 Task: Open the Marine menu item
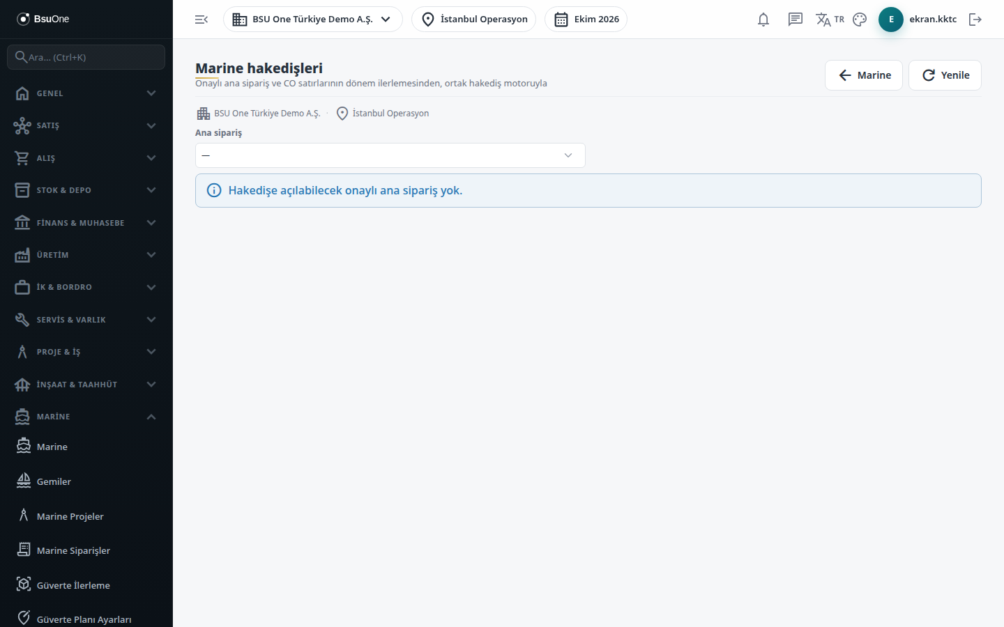[86, 447]
